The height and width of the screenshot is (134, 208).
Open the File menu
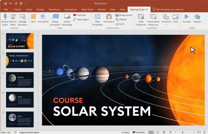pos(6,10)
